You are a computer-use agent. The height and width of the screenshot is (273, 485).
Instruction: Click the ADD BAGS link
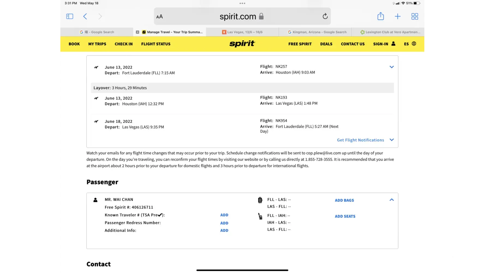344,200
